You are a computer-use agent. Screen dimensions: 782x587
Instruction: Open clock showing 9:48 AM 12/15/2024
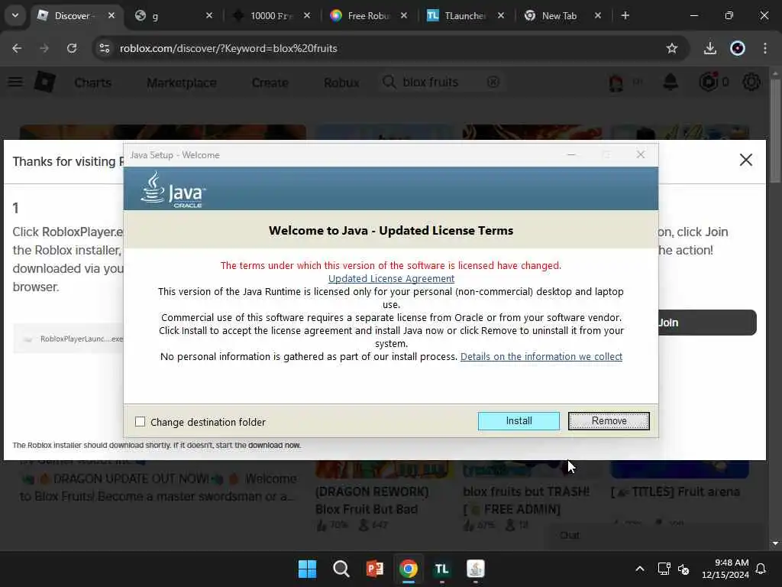click(725, 569)
